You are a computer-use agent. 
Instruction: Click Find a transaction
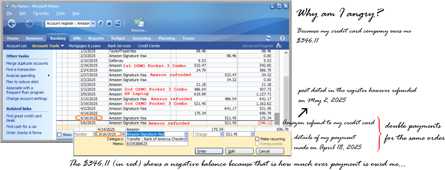pyautogui.click(x=21, y=70)
